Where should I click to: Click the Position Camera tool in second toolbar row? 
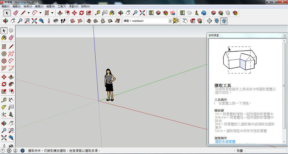click(x=49, y=21)
